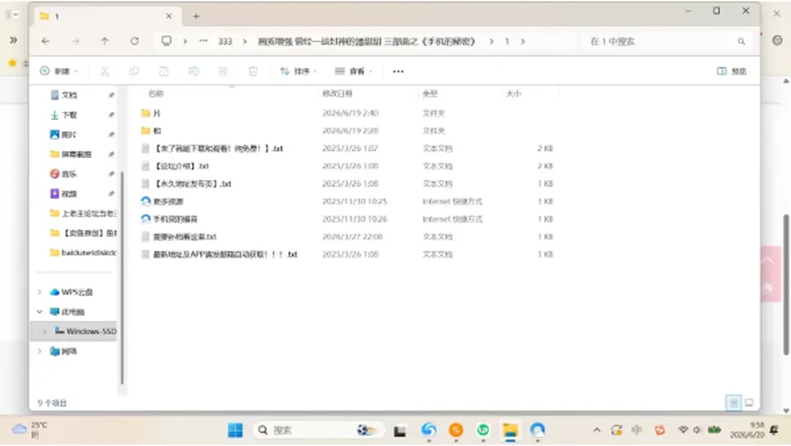Open File Explorer icon in taskbar
This screenshot has width=791, height=446.
pyautogui.click(x=510, y=430)
